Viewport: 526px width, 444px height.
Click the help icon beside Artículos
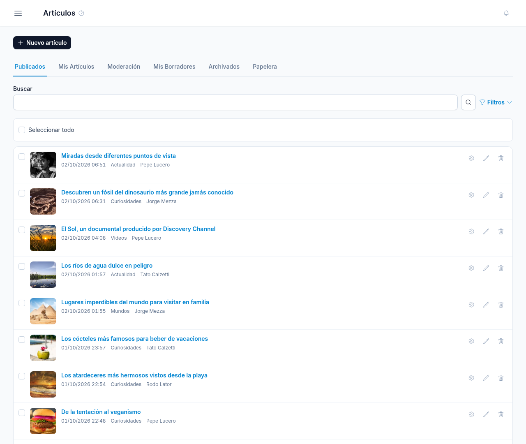pos(81,13)
